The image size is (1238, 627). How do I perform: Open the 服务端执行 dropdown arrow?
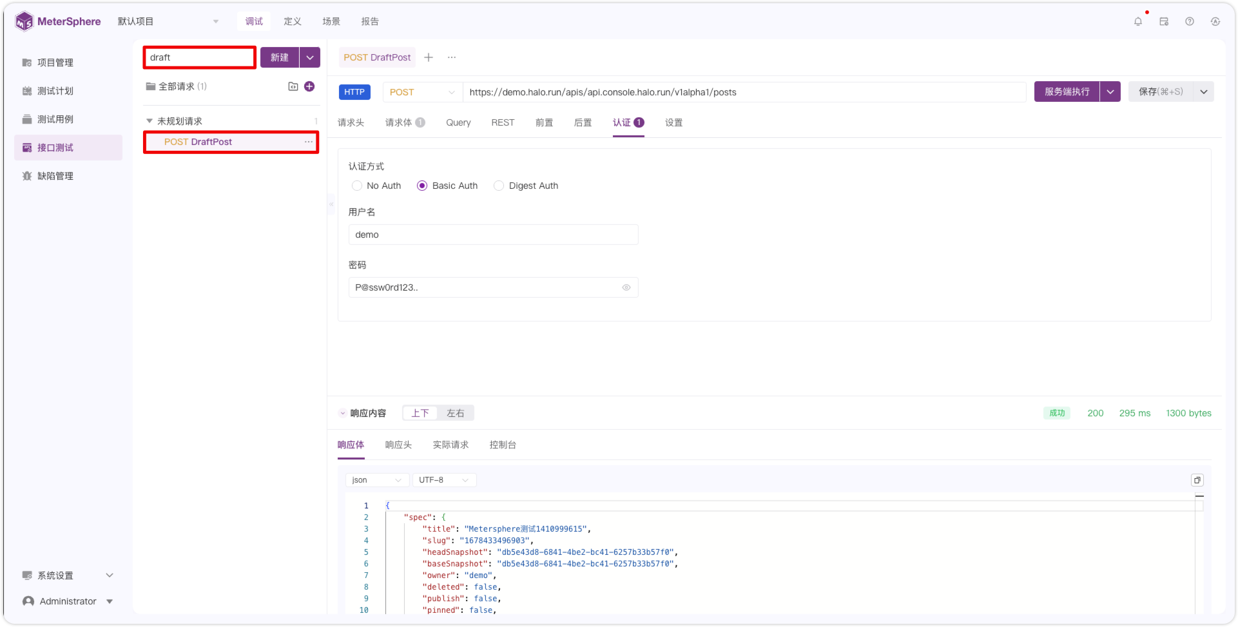point(1110,92)
